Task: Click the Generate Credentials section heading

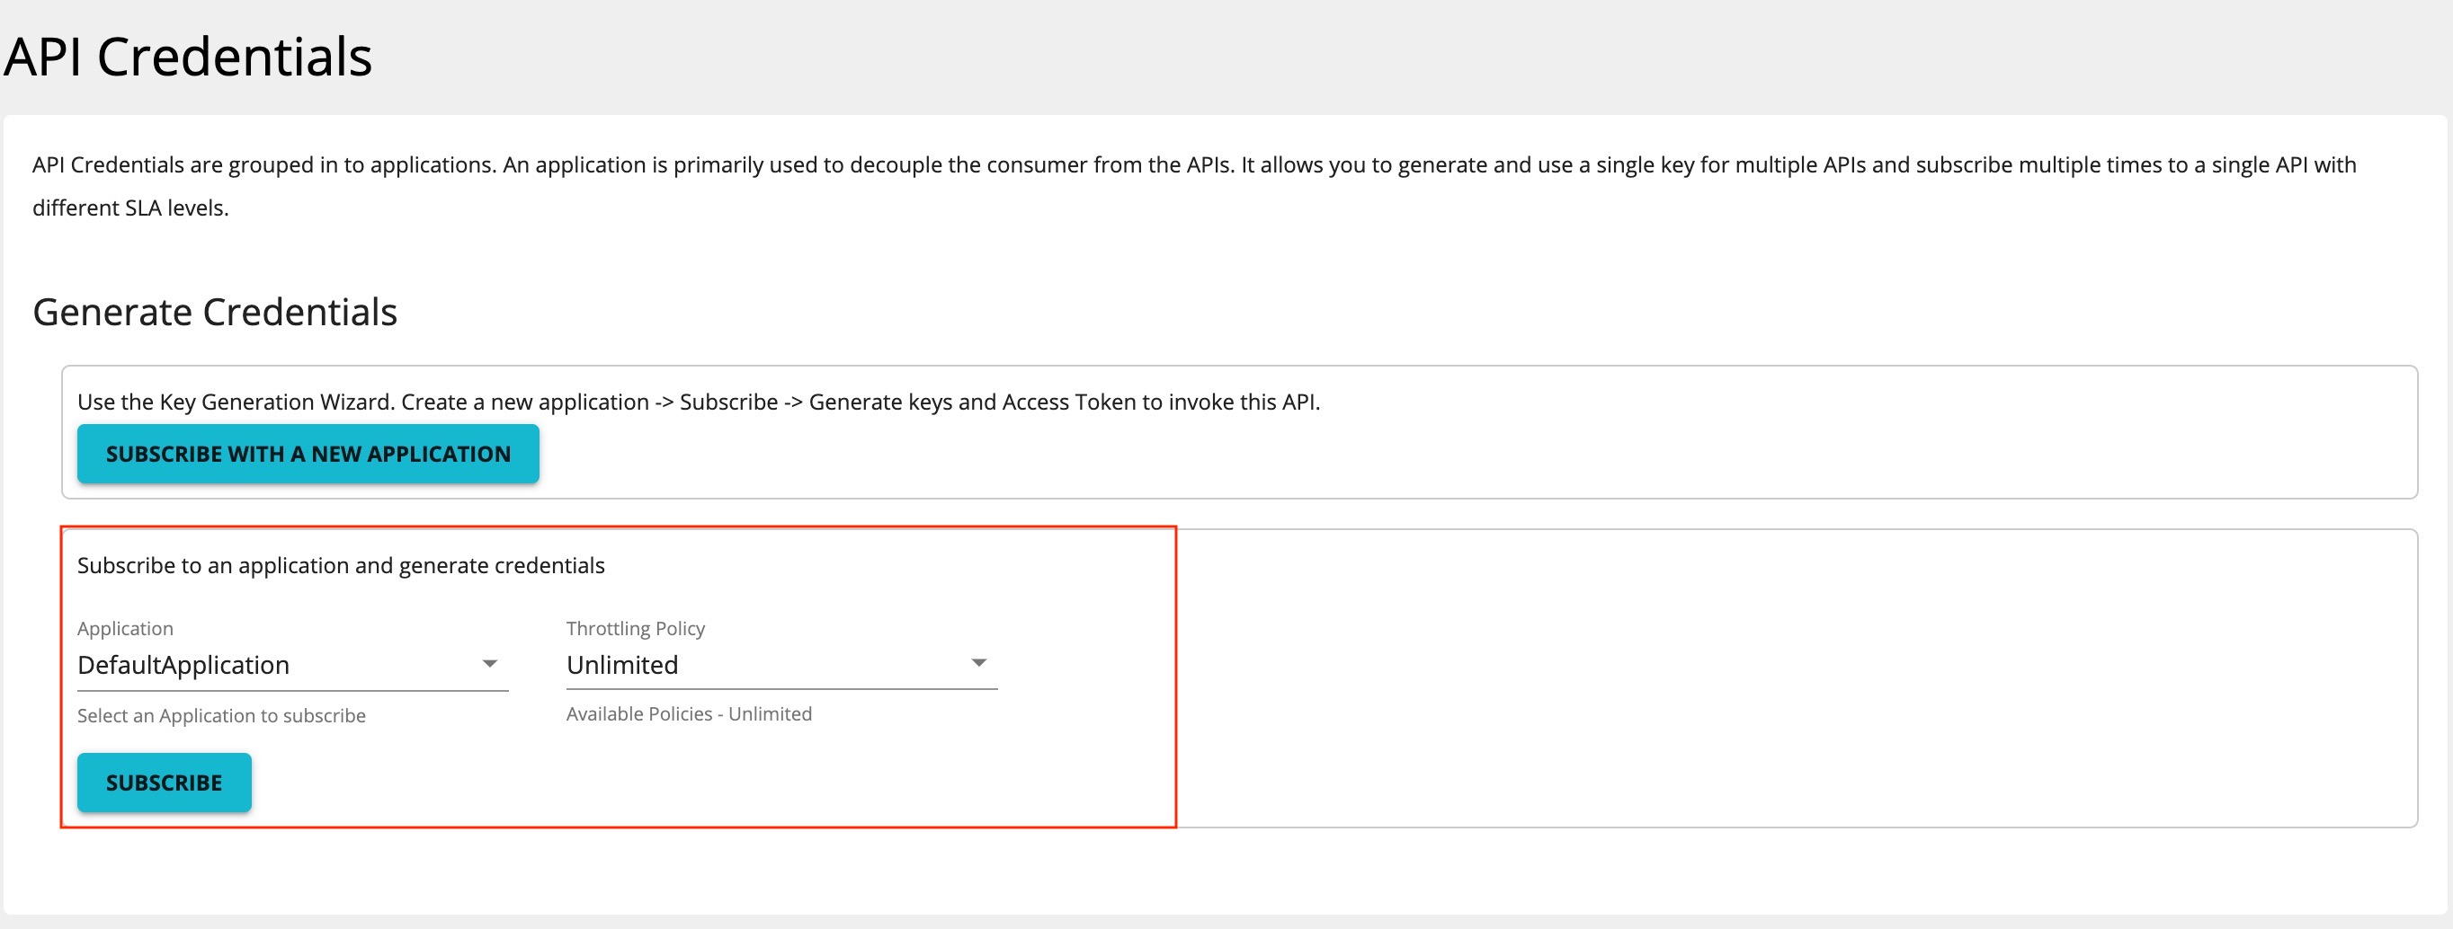Action: pyautogui.click(x=215, y=312)
